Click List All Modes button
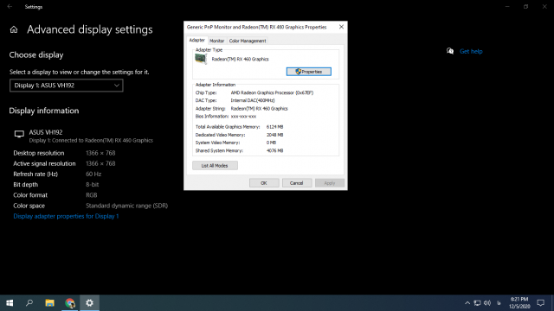Screen dimensions: 554x311 click(x=215, y=166)
